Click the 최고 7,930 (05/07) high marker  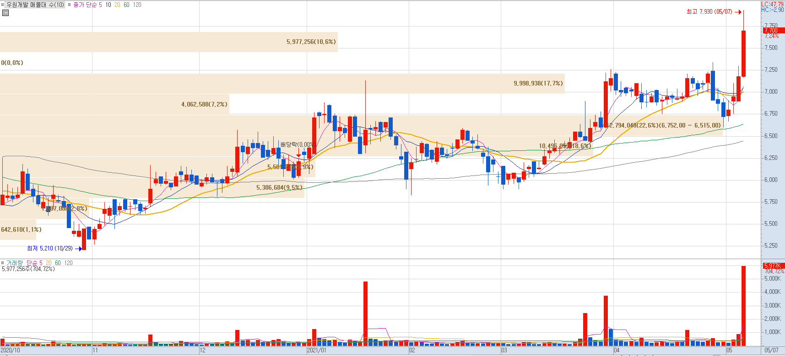(714, 12)
